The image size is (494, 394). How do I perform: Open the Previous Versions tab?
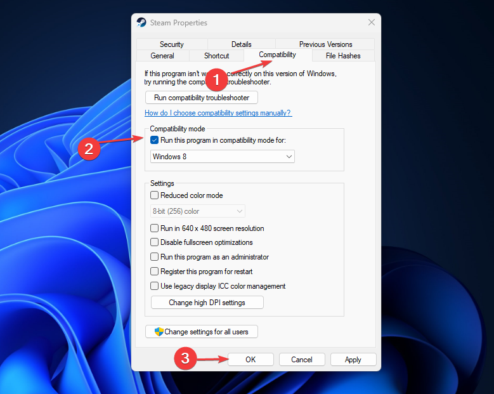tap(325, 44)
